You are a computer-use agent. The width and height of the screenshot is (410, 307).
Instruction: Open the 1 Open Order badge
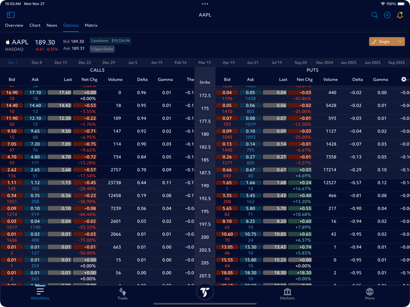102,49
